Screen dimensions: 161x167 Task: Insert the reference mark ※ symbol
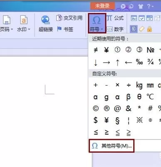click(139, 120)
